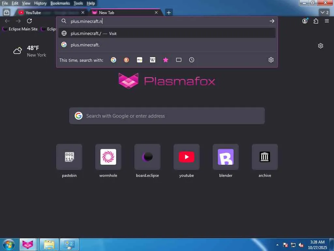Image resolution: width=334 pixels, height=251 pixels.
Task: Search history with the clock icon
Action: pyautogui.click(x=192, y=60)
